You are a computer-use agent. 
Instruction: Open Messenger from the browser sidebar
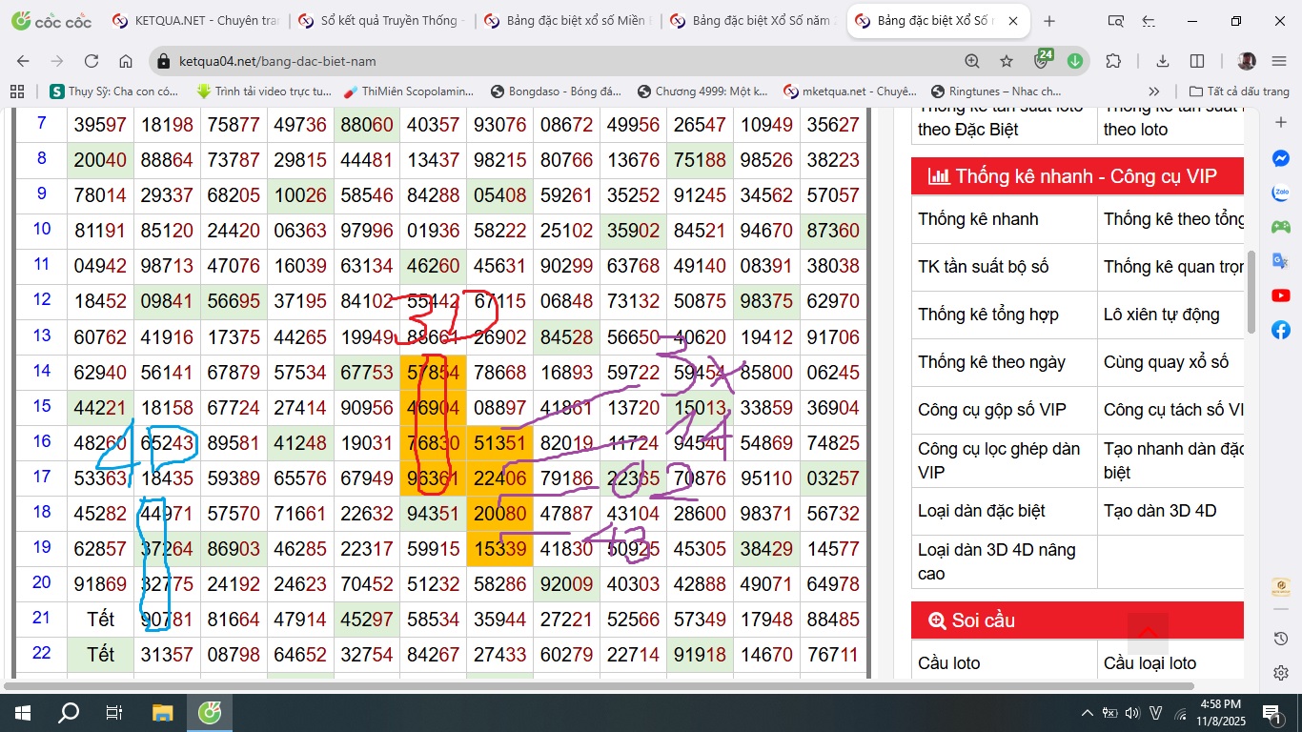(x=1281, y=159)
